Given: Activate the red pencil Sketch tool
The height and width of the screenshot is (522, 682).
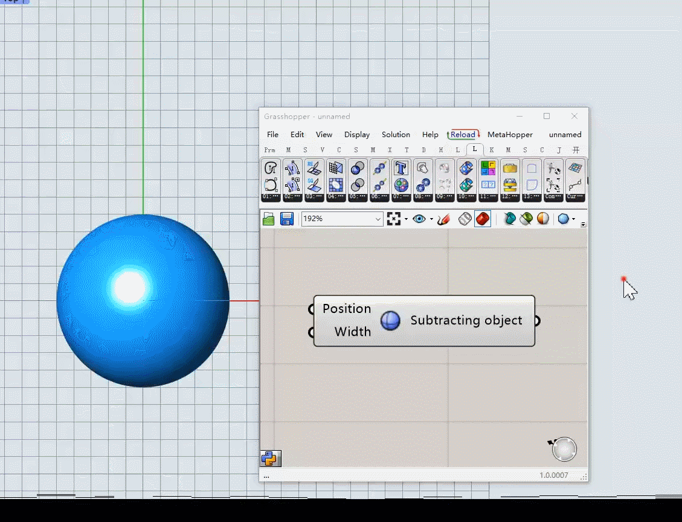Looking at the screenshot, I should [443, 219].
